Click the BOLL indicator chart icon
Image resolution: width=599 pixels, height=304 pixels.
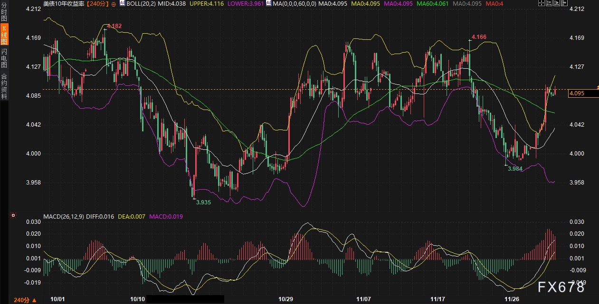[122, 4]
